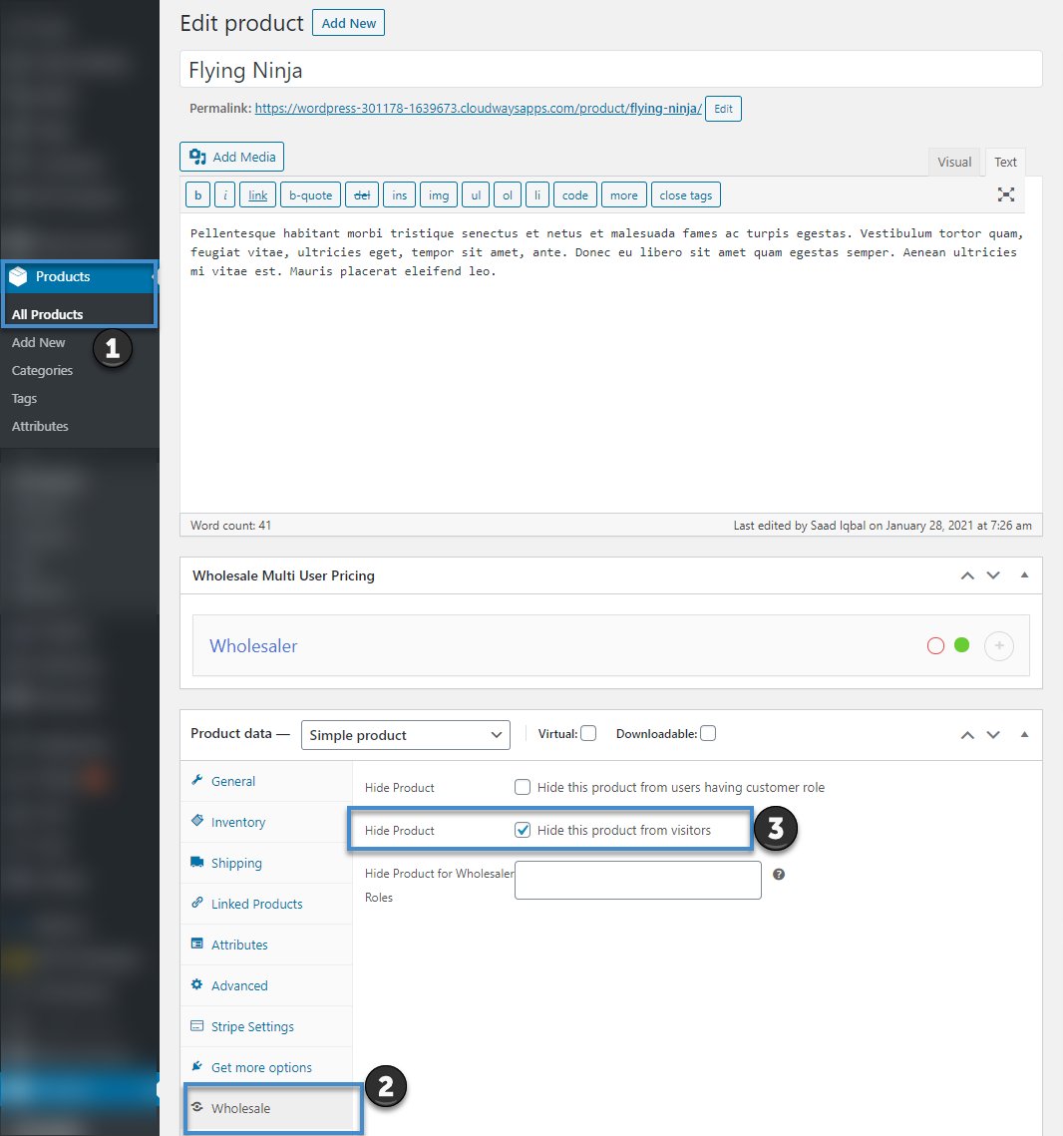
Task: Open the Attributes product data tab
Action: [266, 945]
